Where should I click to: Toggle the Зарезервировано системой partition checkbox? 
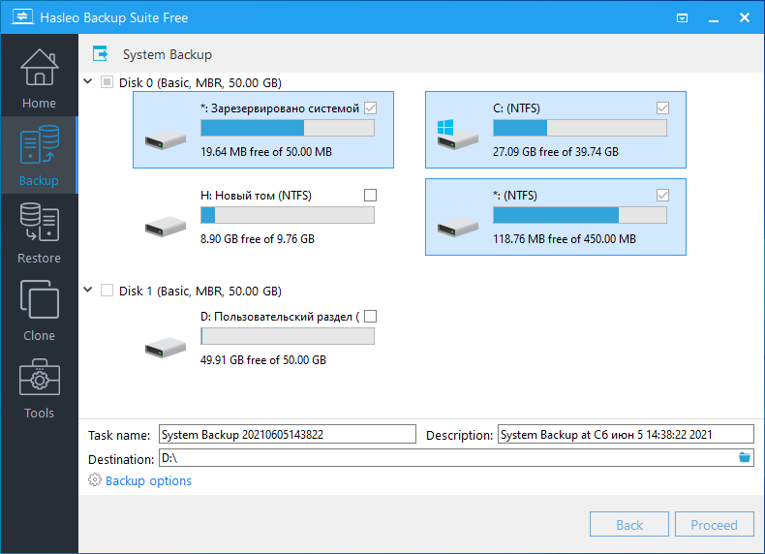click(x=370, y=108)
